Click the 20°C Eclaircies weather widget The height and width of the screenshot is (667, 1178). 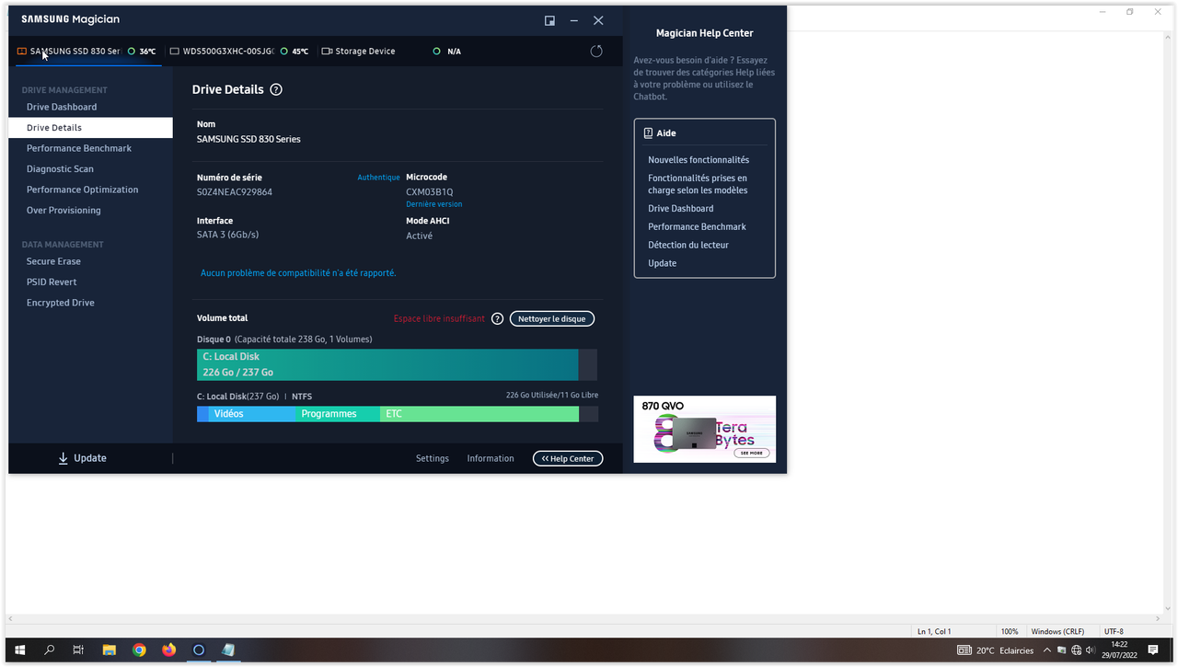pyautogui.click(x=996, y=650)
